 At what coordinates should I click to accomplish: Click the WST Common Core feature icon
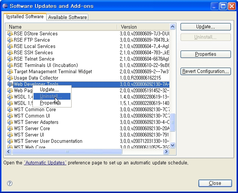click(10, 109)
